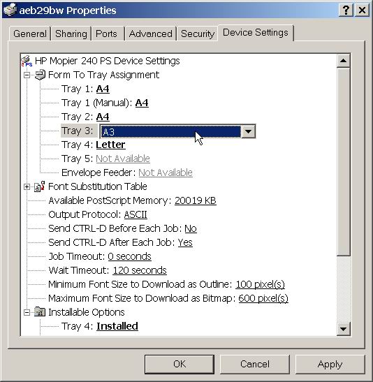Click the question mark help button
373x382 pixels.
click(346, 10)
